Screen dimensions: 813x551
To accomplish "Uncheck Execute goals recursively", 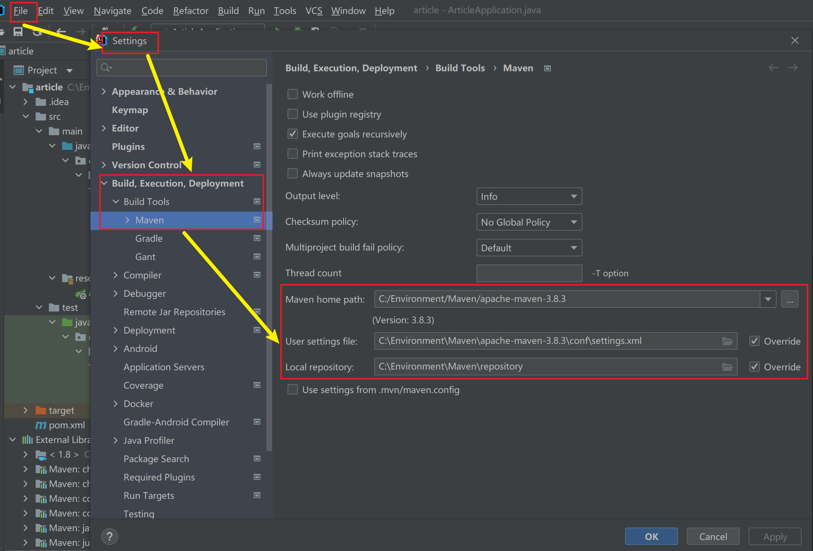I will click(x=293, y=134).
